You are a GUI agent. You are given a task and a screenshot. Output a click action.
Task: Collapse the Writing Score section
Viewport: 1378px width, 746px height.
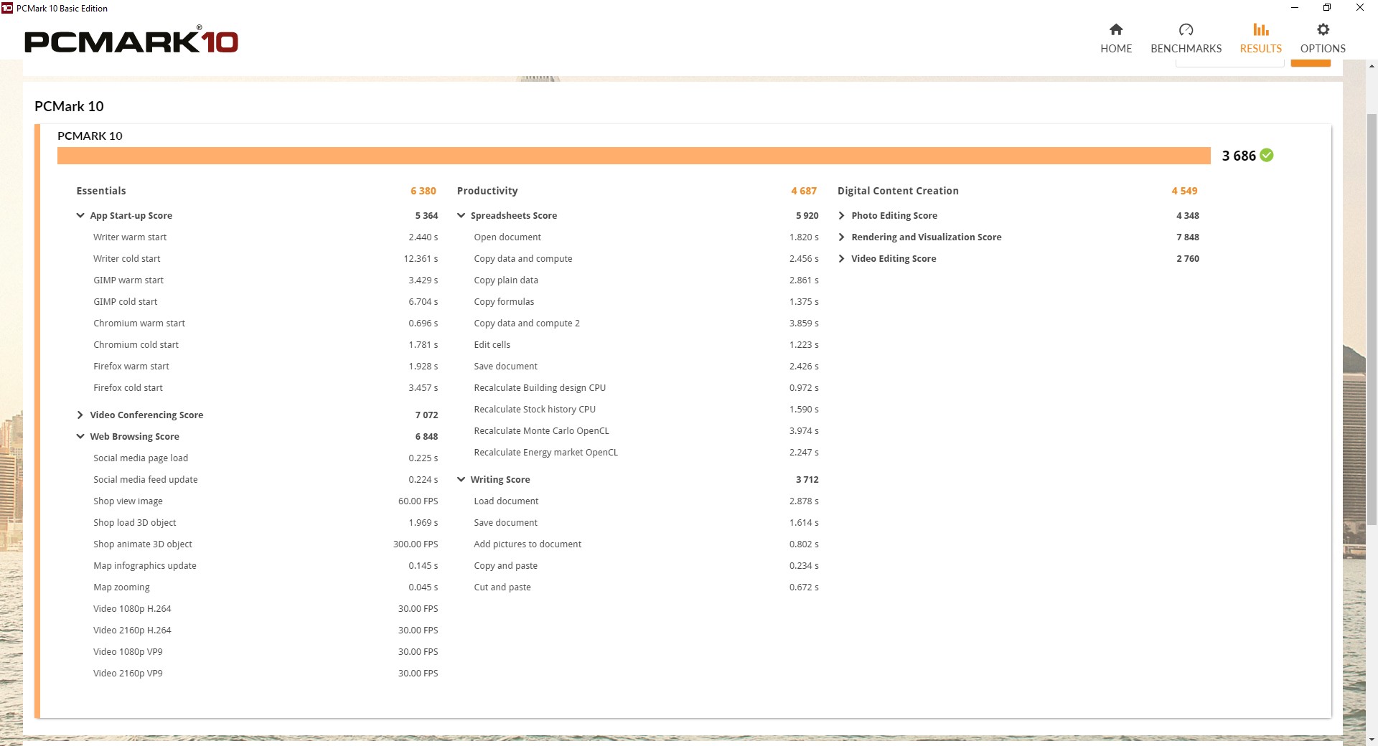click(461, 479)
